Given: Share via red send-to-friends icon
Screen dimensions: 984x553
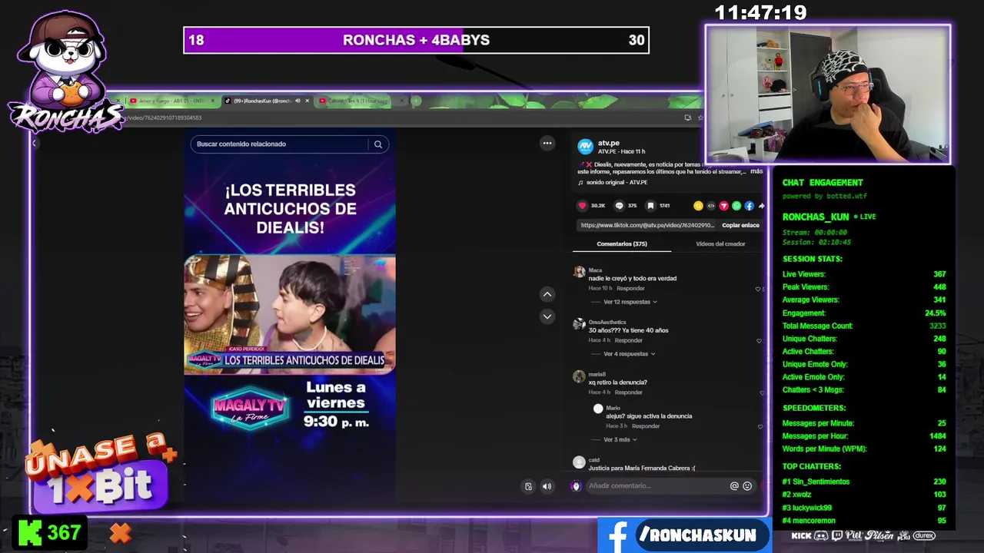Looking at the screenshot, I should coord(723,206).
